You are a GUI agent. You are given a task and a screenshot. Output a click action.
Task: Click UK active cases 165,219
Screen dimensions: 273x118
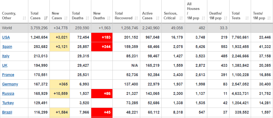152,65
